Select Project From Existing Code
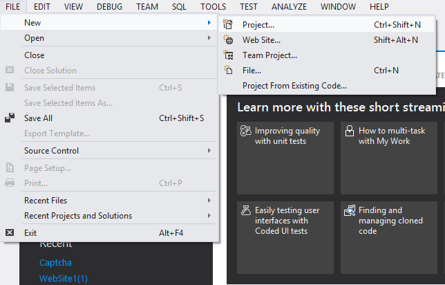The image size is (445, 285). 294,86
